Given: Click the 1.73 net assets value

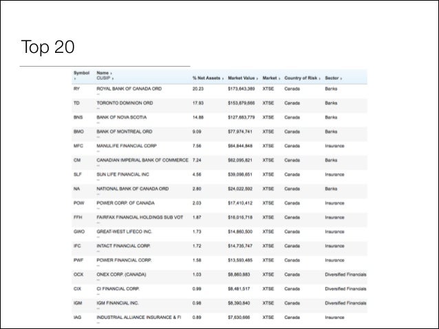Looking at the screenshot, I should click(197, 231).
